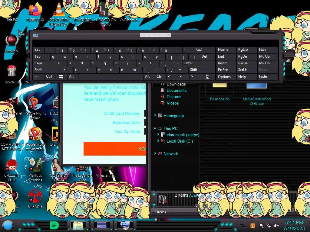Open File Explorer taskbar icon
Image resolution: width=310 pixels, height=232 pixels.
[78, 225]
